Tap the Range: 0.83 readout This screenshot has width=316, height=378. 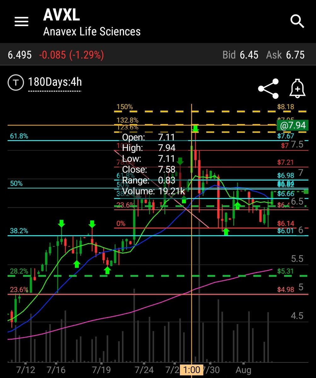click(148, 180)
